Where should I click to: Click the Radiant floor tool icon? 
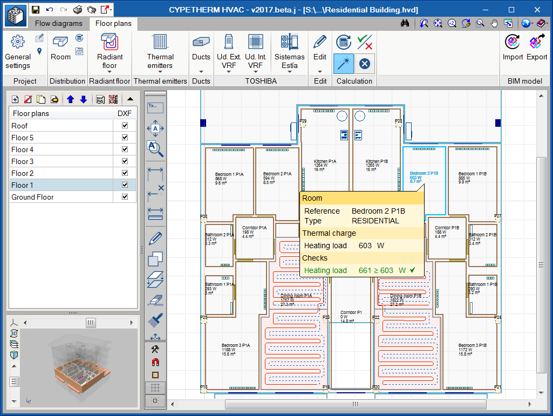110,42
